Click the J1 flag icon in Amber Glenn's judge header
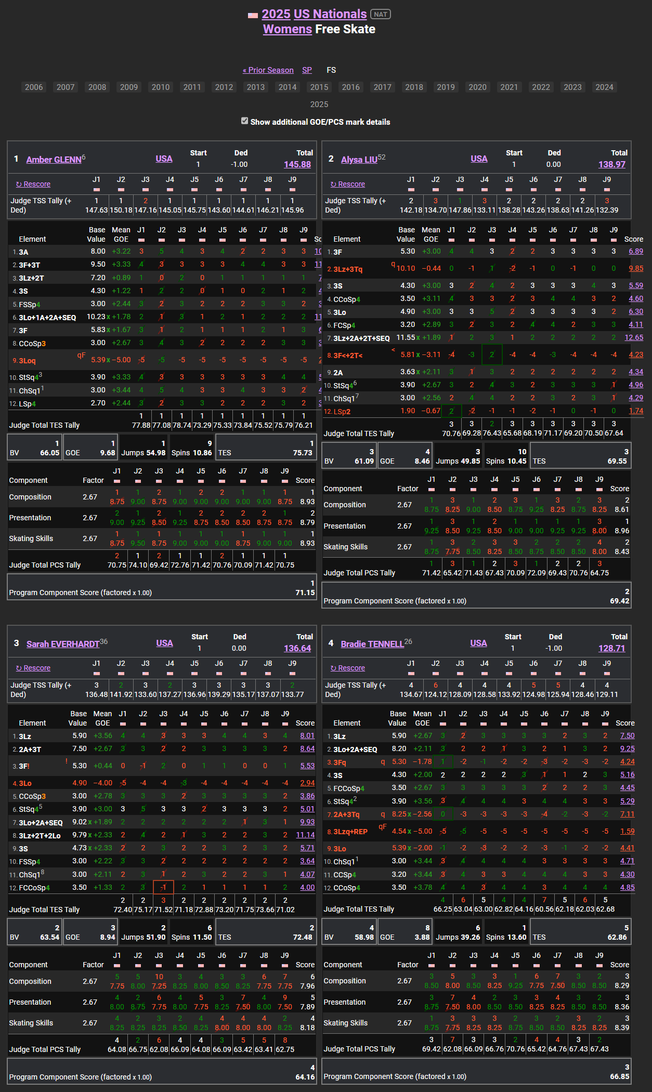Image resolution: width=652 pixels, height=1092 pixels. click(96, 190)
